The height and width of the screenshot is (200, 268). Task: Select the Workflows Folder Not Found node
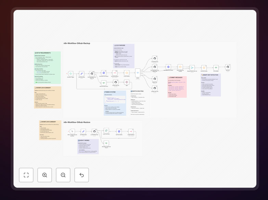106,143
